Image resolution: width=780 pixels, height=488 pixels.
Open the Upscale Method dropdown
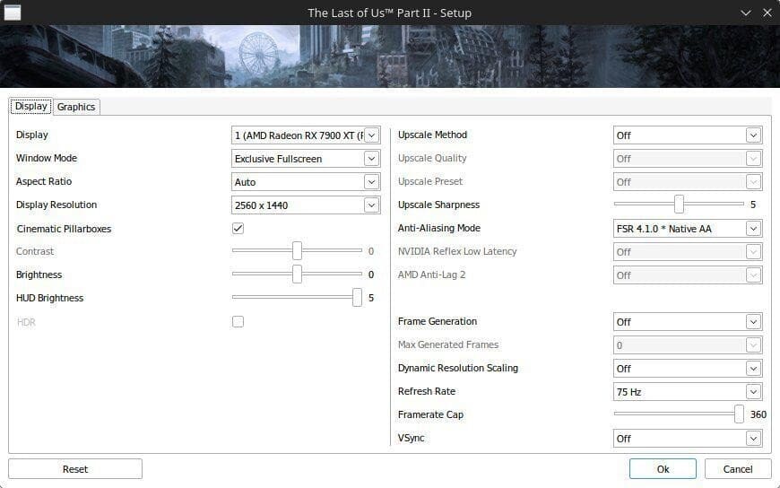pyautogui.click(x=688, y=135)
